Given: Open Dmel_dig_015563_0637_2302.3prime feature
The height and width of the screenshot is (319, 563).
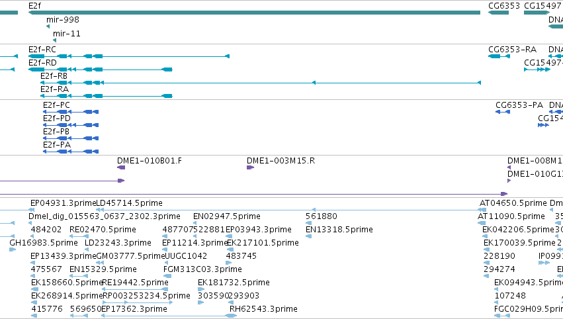Looking at the screenshot, I should point(30,223).
